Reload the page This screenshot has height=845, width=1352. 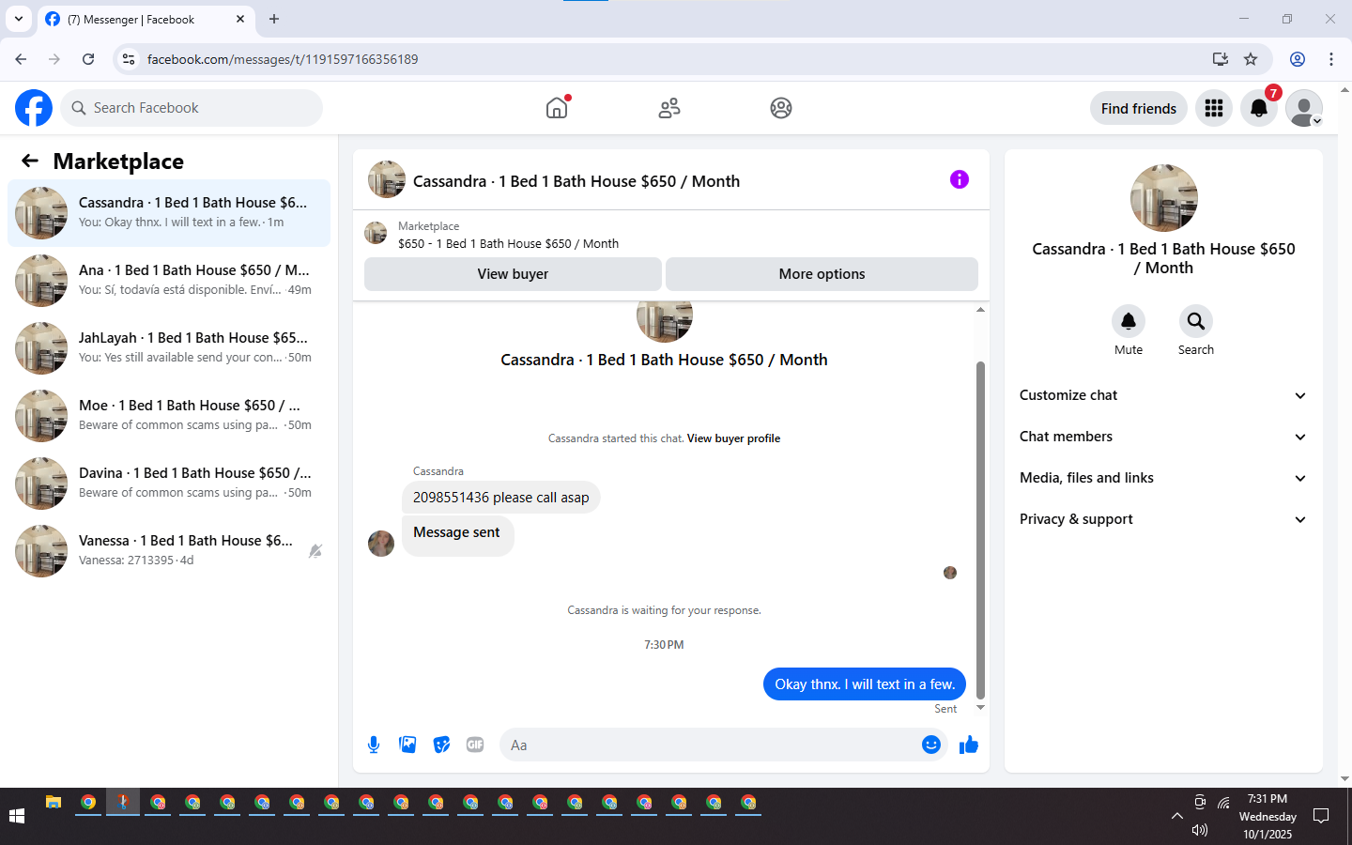pos(88,59)
